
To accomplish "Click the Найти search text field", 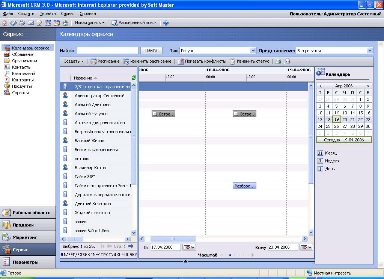I will (x=108, y=50).
